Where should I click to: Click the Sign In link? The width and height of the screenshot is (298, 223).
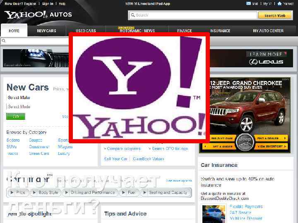coord(48,4)
